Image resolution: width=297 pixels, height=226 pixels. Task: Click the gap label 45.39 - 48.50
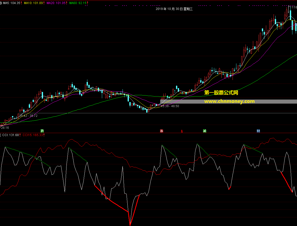(x=170, y=106)
